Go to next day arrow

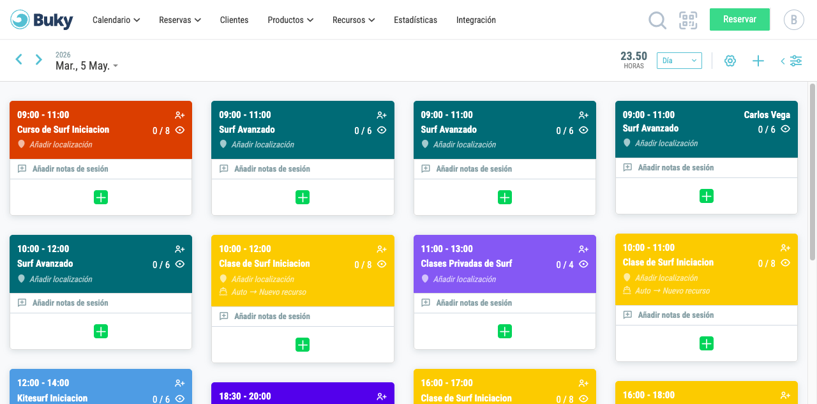(39, 59)
